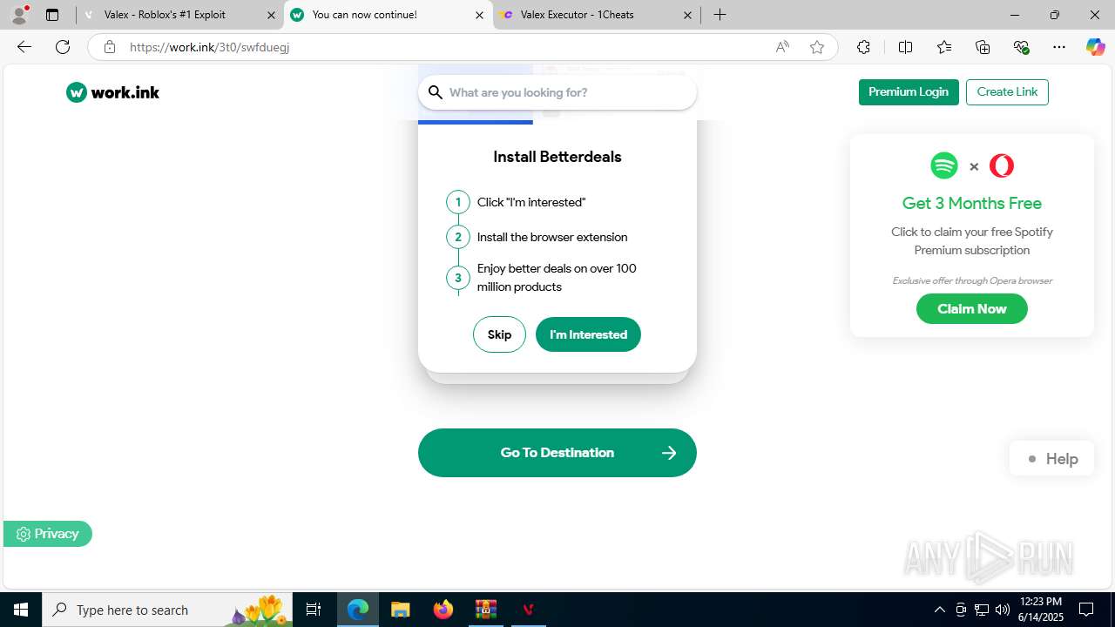The image size is (1115, 627).
Task: Open volume control tray icon
Action: [1003, 610]
